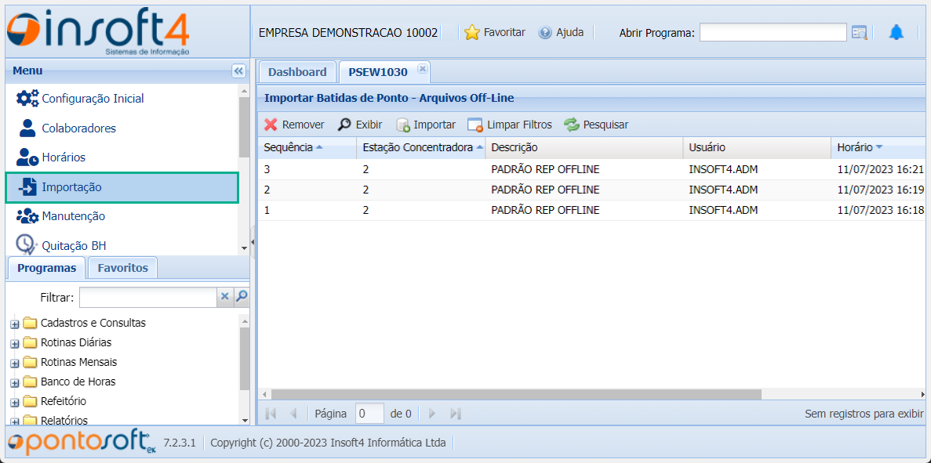931x463 pixels.
Task: Click the Página number input field
Action: (369, 413)
